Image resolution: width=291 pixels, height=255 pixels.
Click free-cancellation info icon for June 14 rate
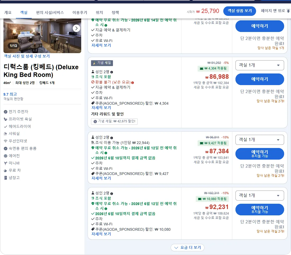106,25
